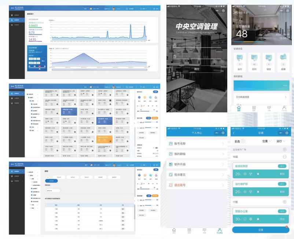
Task: Tap 添加 on the 预留办公室 card
Action: pos(282,219)
